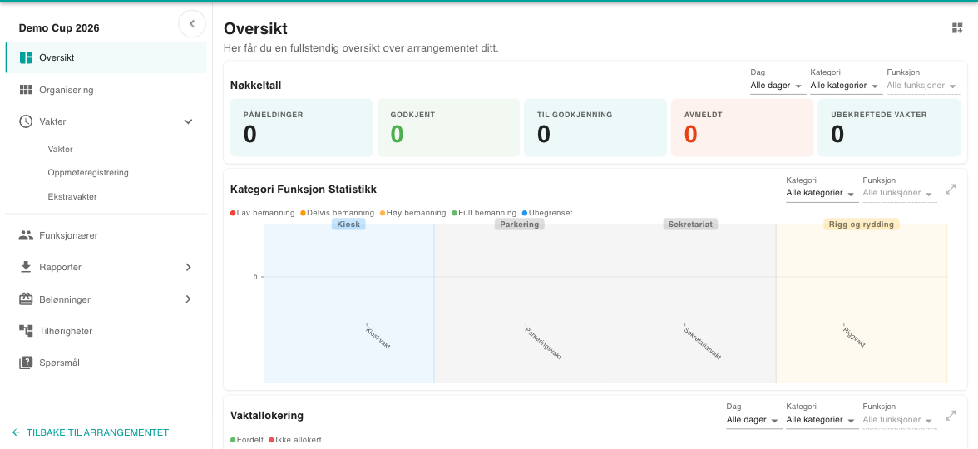Open the Vakter submenu entry
Viewport: 978px width, 449px height.
click(61, 149)
